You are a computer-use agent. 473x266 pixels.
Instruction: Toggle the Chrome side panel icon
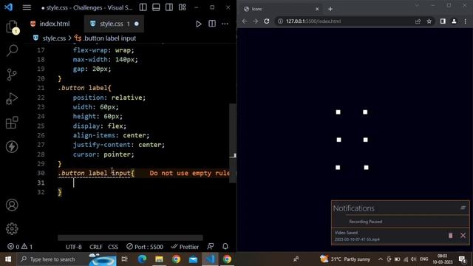pyautogui.click(x=443, y=21)
